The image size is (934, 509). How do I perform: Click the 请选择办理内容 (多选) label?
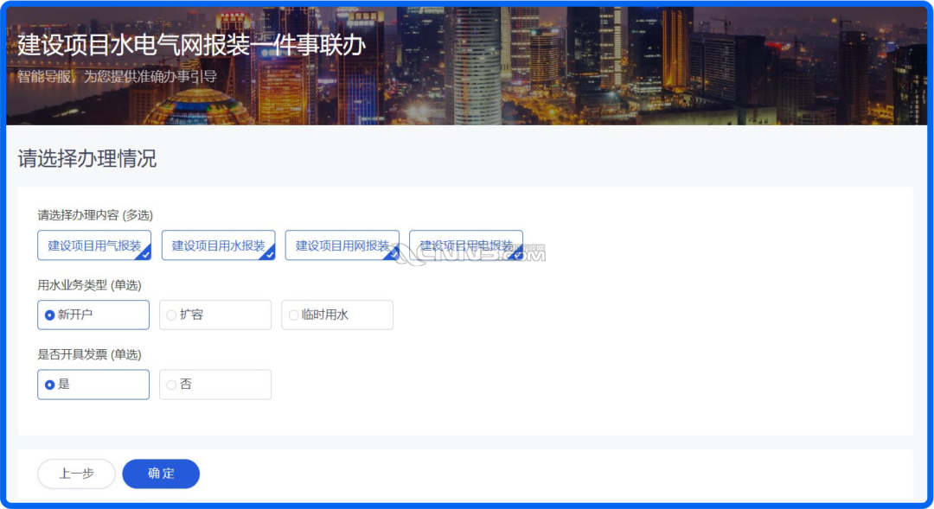tap(95, 215)
